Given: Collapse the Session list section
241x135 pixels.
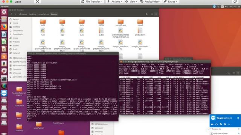Looking at the screenshot, I should (211, 129).
